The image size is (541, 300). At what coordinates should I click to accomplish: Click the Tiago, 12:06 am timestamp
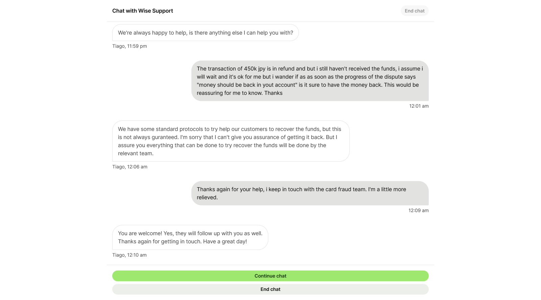click(x=130, y=167)
